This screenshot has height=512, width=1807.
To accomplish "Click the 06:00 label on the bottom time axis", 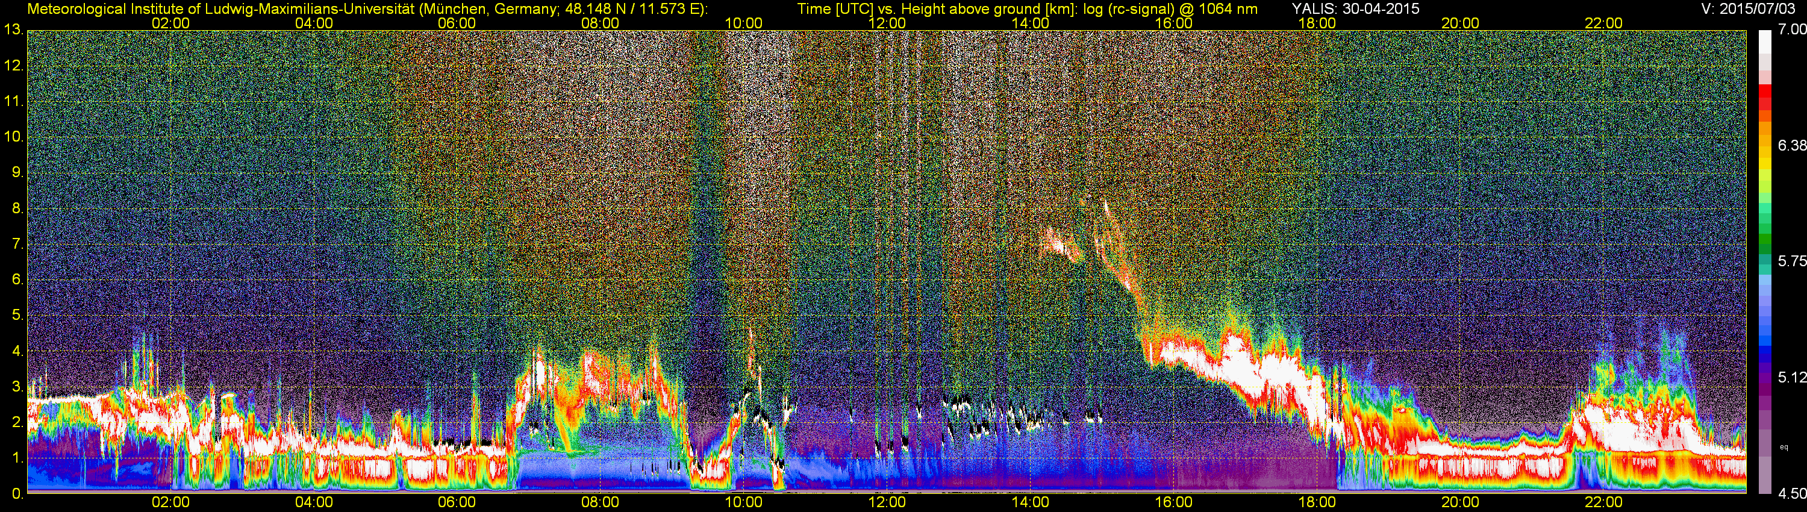I will click(457, 502).
